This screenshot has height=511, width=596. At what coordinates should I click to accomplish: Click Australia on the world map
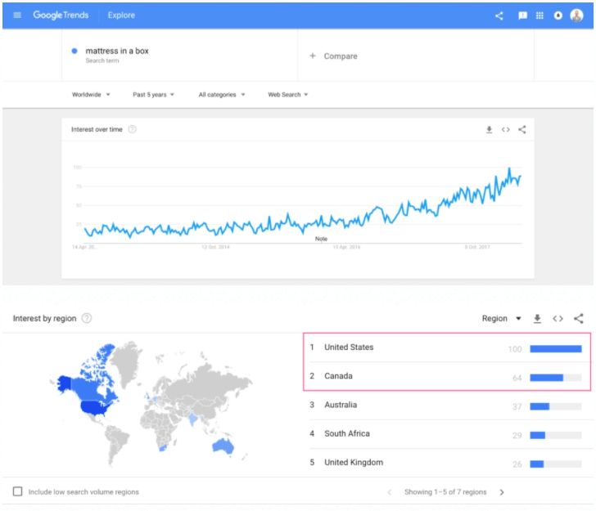pos(223,446)
